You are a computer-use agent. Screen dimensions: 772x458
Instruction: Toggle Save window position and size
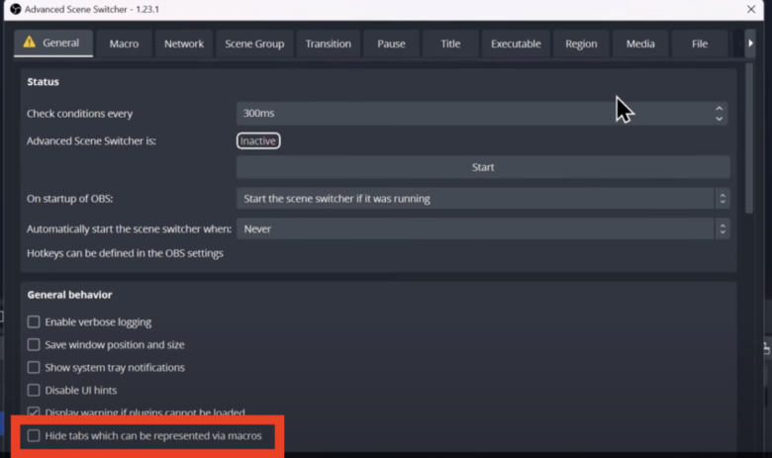click(34, 344)
